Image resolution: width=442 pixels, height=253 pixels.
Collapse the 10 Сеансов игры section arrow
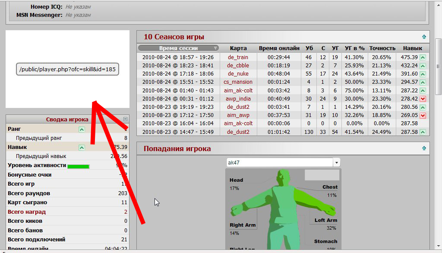424,37
